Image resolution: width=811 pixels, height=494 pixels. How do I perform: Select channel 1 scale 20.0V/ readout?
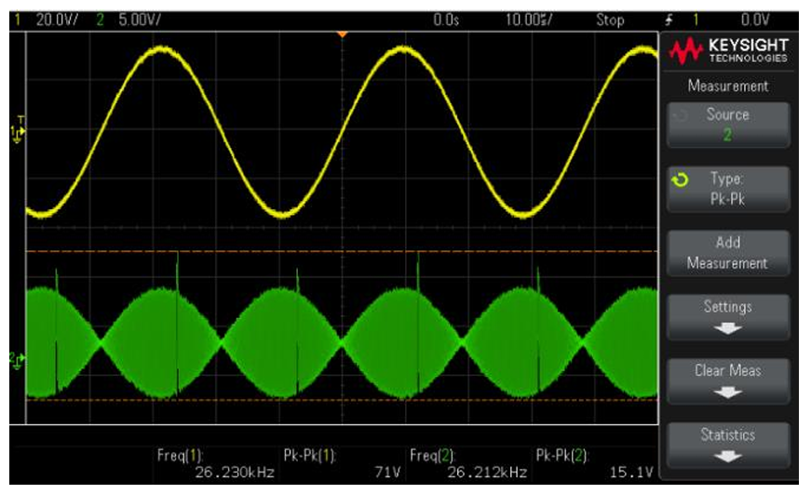click(57, 20)
